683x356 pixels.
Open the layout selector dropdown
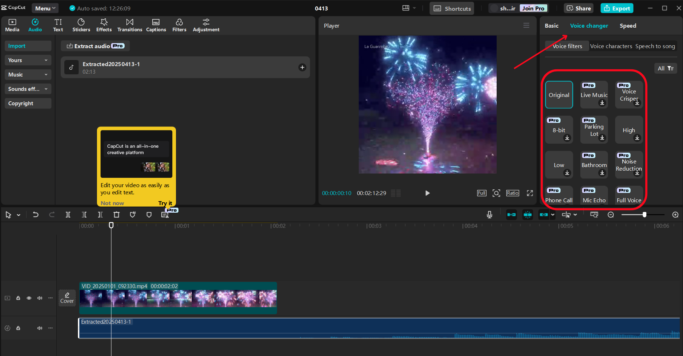click(409, 8)
